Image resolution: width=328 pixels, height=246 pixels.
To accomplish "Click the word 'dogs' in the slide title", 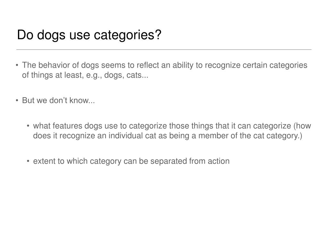I will tap(51, 35).
